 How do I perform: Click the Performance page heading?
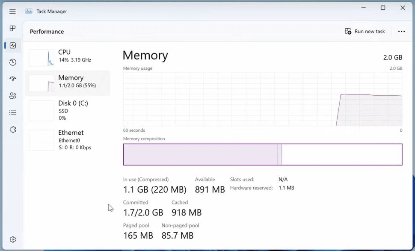click(46, 31)
